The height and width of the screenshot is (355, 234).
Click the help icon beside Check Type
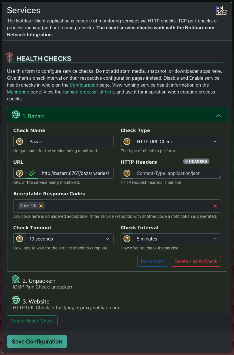point(127,142)
